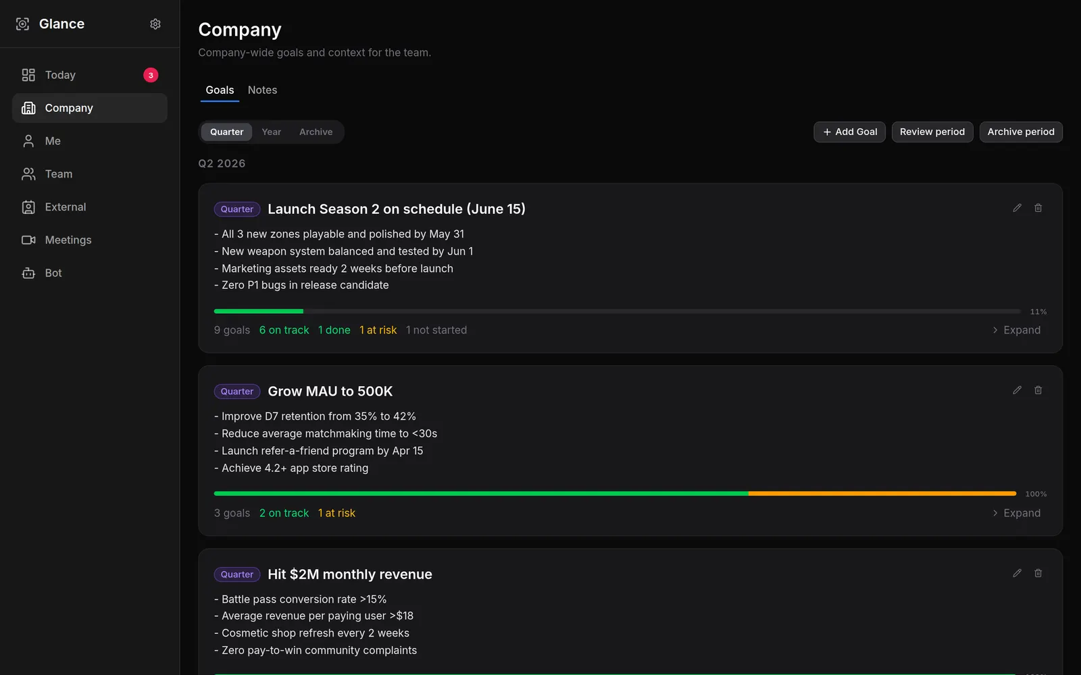The image size is (1081, 675).
Task: Click "Zero P1 bugs in release candidate" line
Action: point(301,285)
